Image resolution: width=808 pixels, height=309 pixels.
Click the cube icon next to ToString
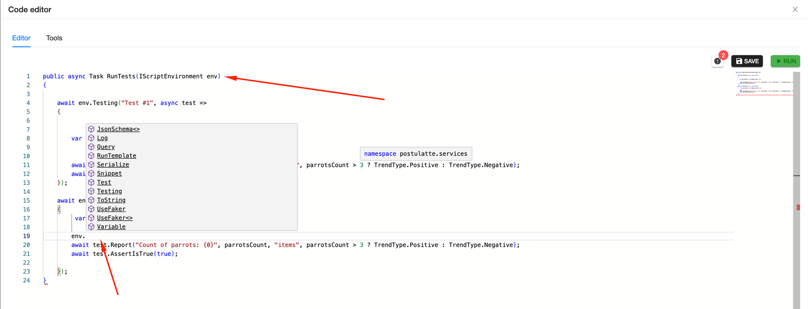91,200
